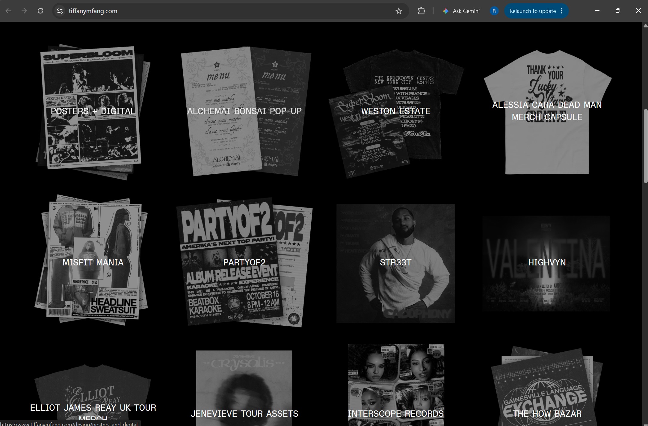
Task: Restore down the browser window
Action: click(x=618, y=11)
